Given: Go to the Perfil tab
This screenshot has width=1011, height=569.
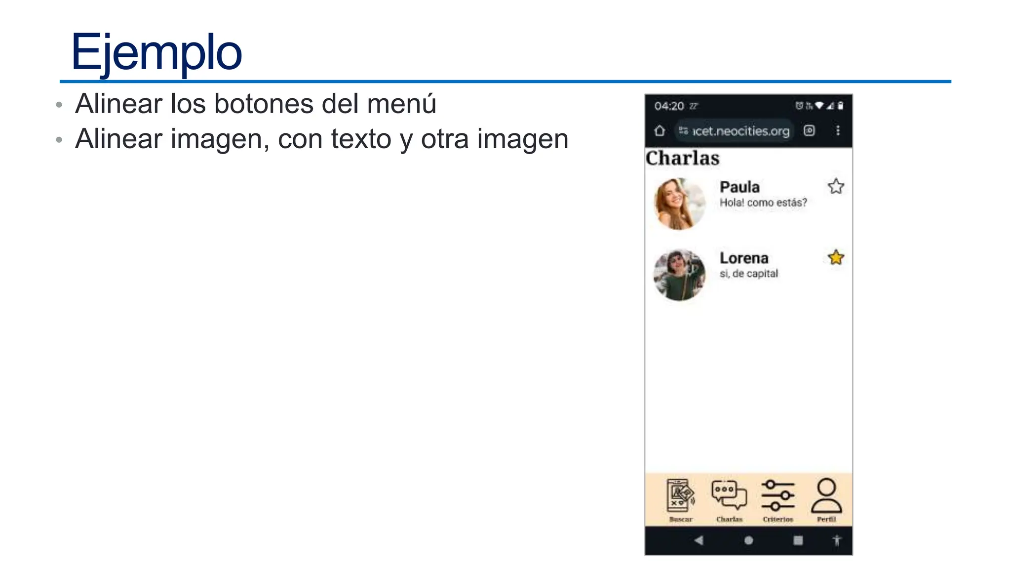Looking at the screenshot, I should (826, 500).
